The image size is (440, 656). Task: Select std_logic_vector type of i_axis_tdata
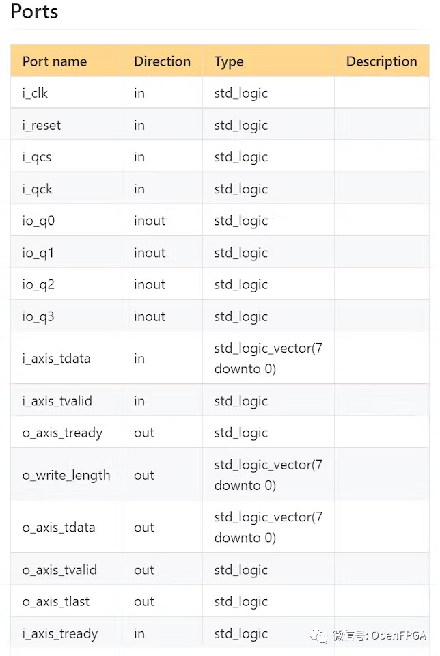[268, 359]
